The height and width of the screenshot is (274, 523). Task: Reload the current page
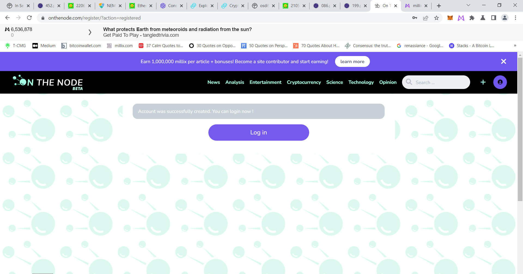tap(29, 18)
